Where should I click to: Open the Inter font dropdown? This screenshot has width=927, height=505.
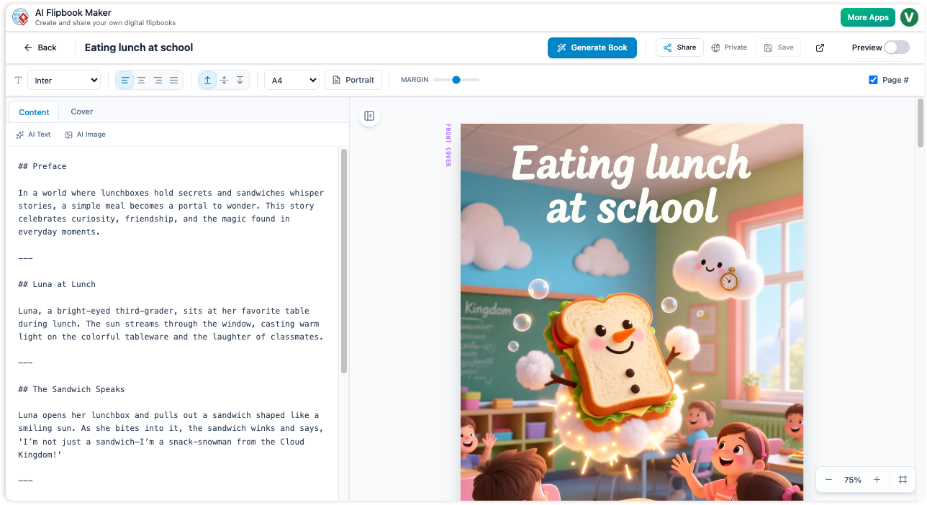[x=64, y=80]
